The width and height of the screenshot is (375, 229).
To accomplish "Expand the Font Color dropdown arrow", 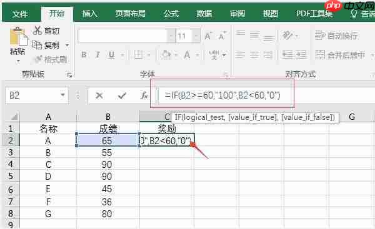I will 197,56.
